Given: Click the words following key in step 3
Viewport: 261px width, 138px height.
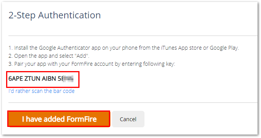Looking at the screenshot, I should [x=159, y=64].
